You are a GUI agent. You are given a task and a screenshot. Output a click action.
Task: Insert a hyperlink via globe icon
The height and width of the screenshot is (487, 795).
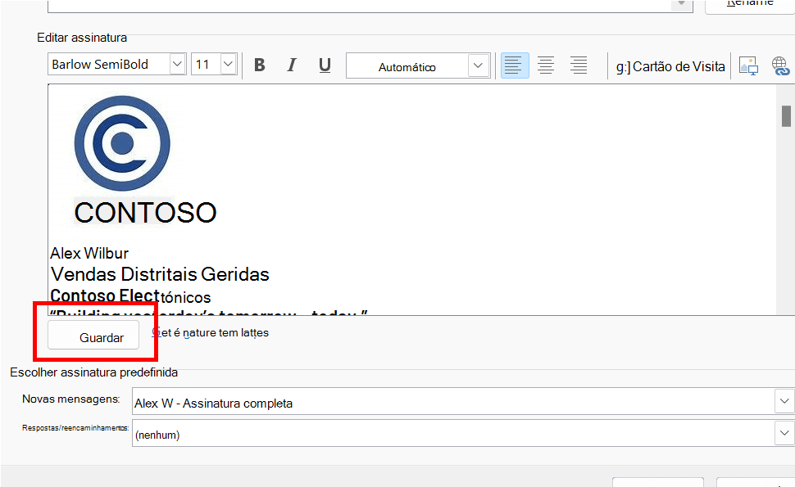click(x=780, y=65)
